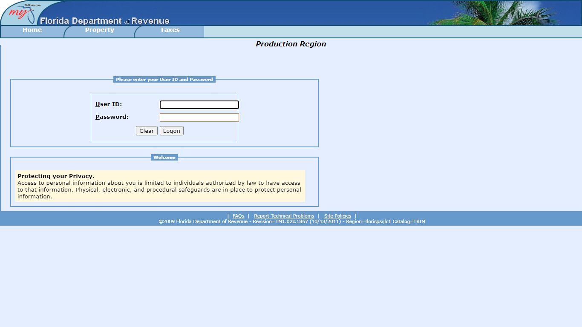Open the Home tab
The width and height of the screenshot is (582, 327).
pos(32,30)
